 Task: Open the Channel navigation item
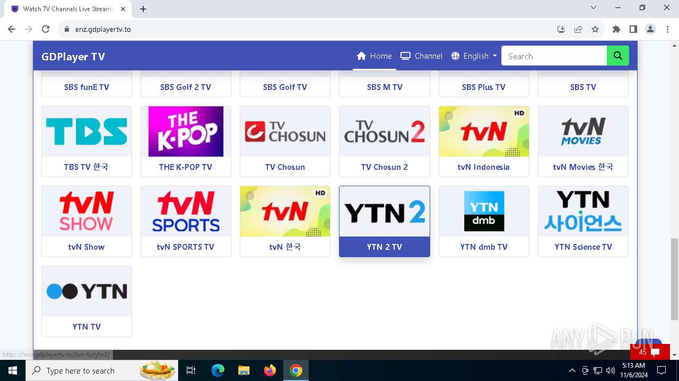(421, 56)
